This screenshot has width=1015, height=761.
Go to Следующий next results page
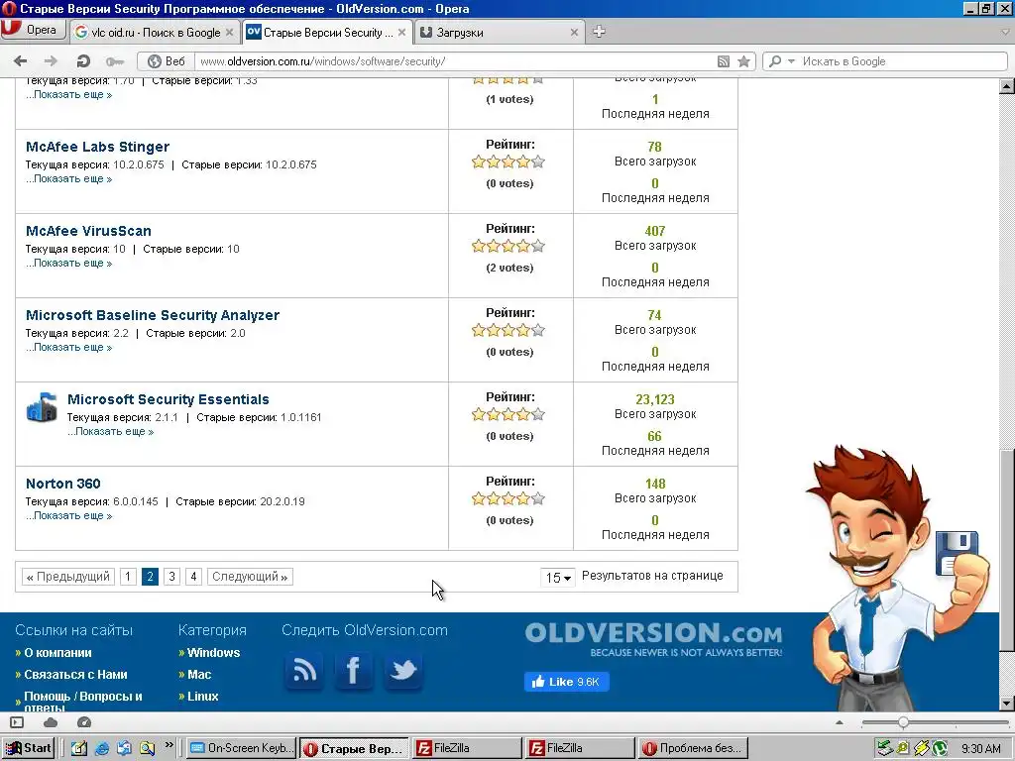pyautogui.click(x=250, y=577)
